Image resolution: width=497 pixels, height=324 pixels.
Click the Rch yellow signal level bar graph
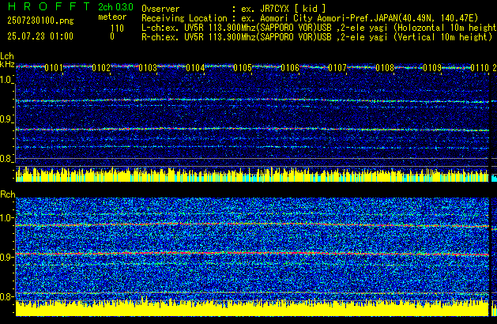[x=252, y=308]
